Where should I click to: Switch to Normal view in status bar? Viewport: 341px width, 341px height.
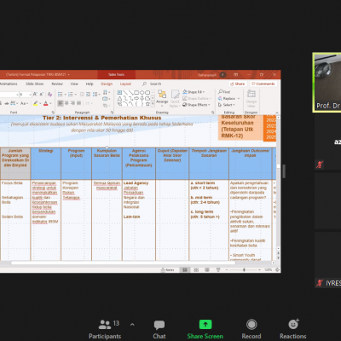185,269
